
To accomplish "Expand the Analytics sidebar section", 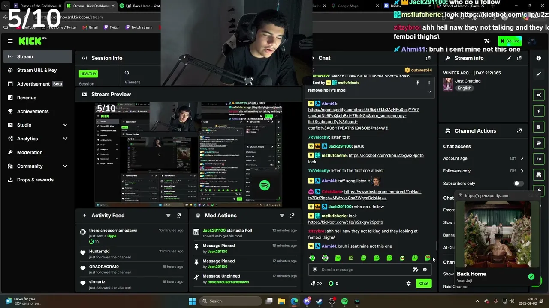I will coord(65,139).
